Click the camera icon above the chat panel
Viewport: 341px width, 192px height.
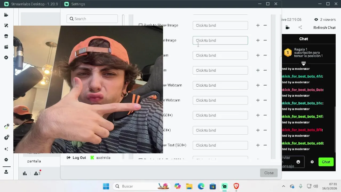point(287,27)
